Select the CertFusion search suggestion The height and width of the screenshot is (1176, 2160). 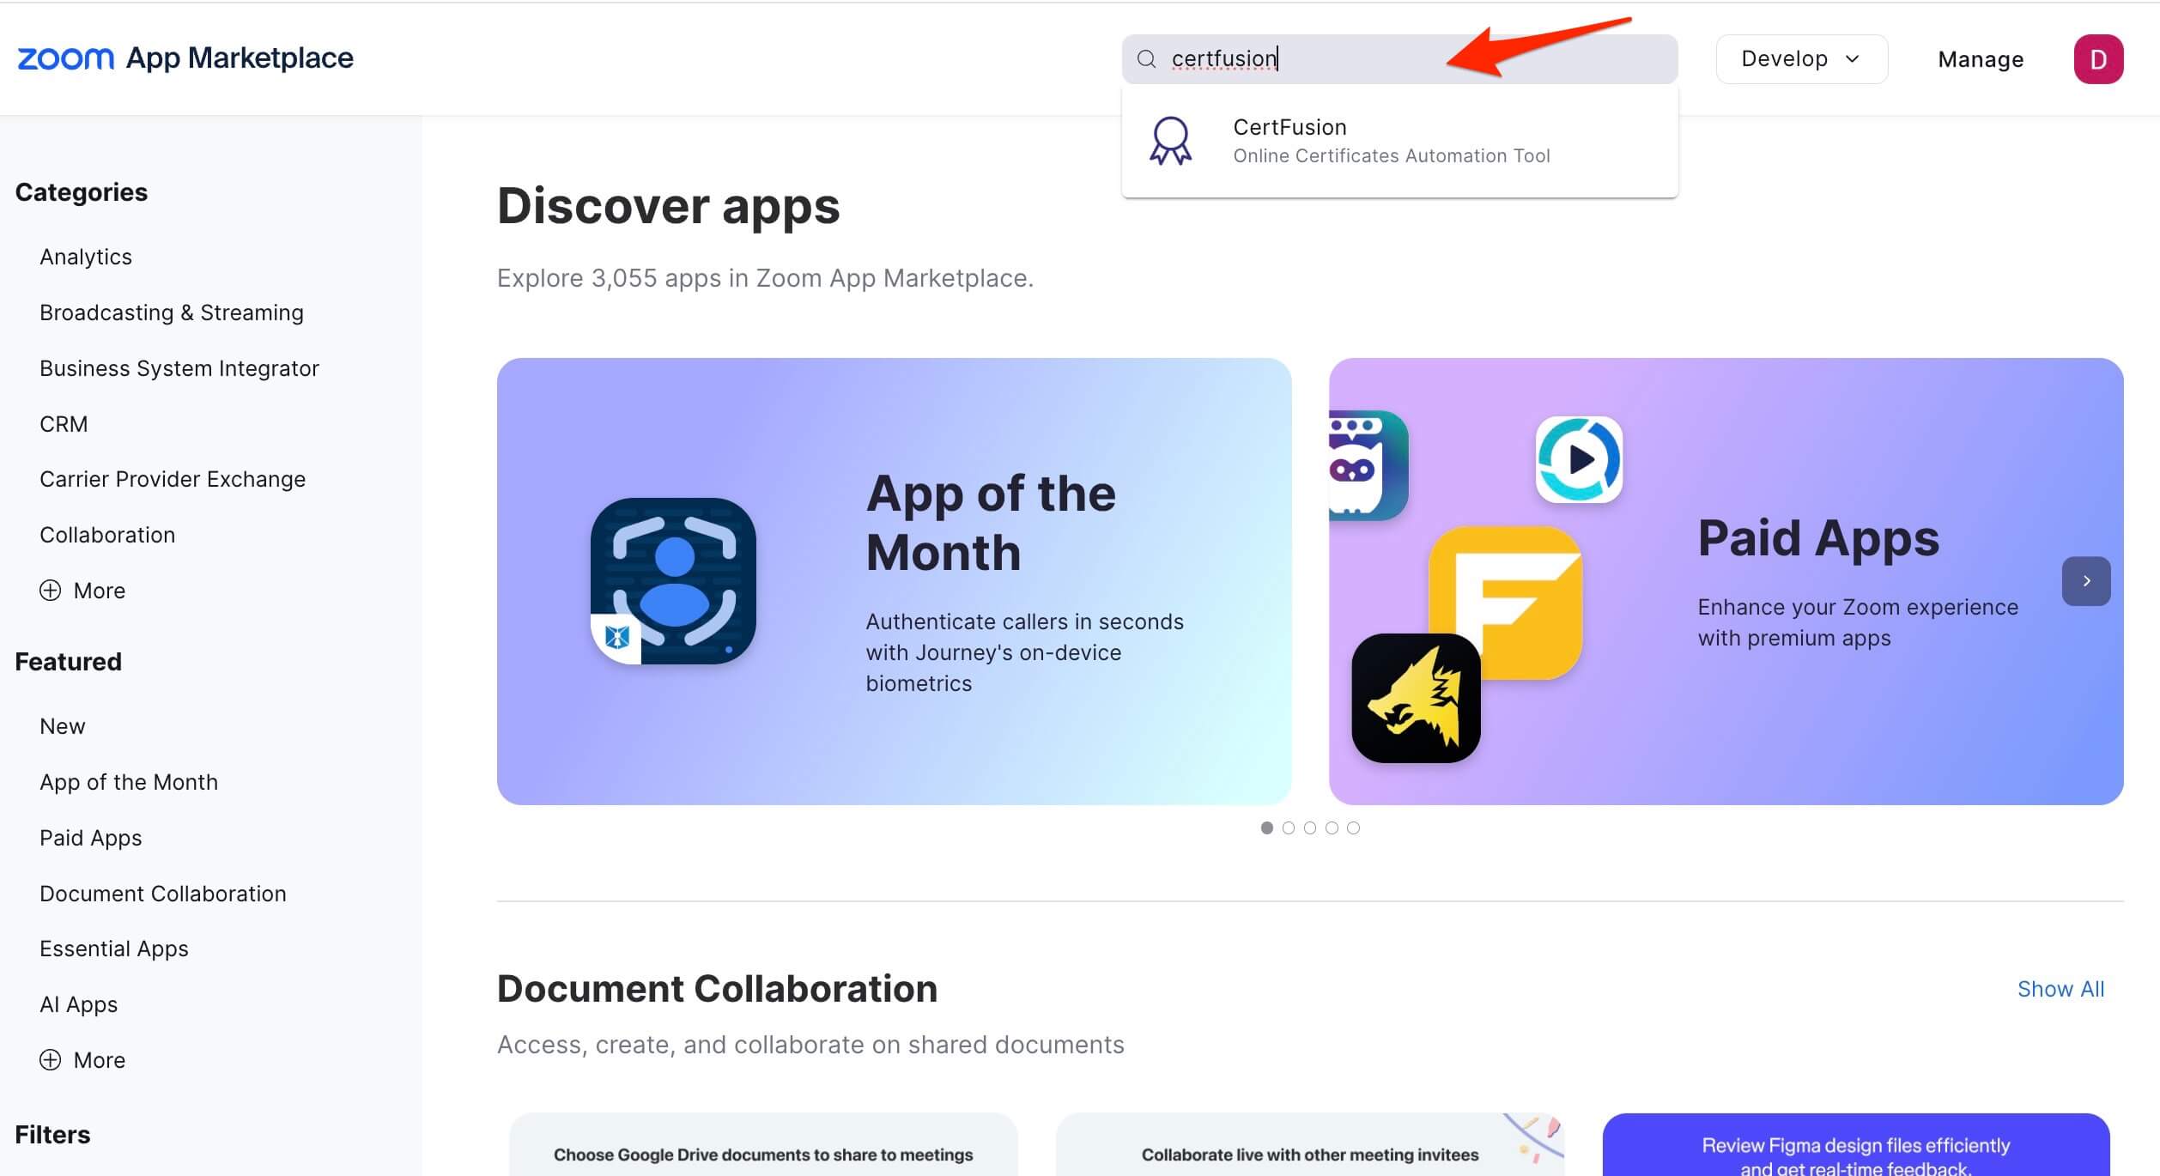(x=1399, y=142)
